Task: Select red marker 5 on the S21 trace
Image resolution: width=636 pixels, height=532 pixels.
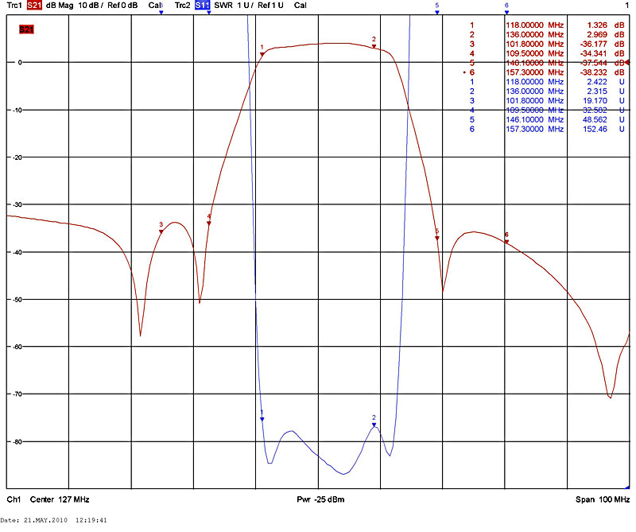Action: coord(436,239)
